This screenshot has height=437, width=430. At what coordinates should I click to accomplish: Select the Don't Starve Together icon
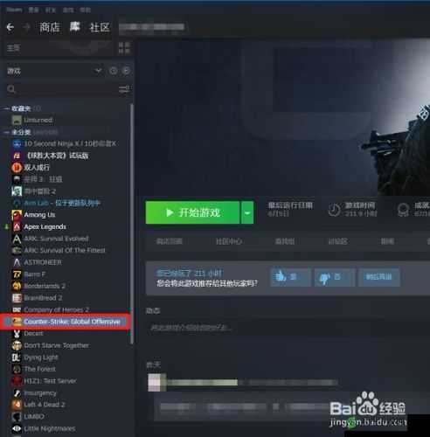(17, 345)
